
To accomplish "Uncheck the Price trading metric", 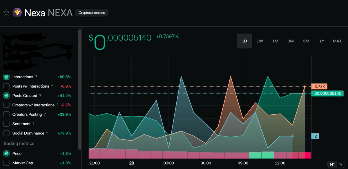I will [6, 153].
